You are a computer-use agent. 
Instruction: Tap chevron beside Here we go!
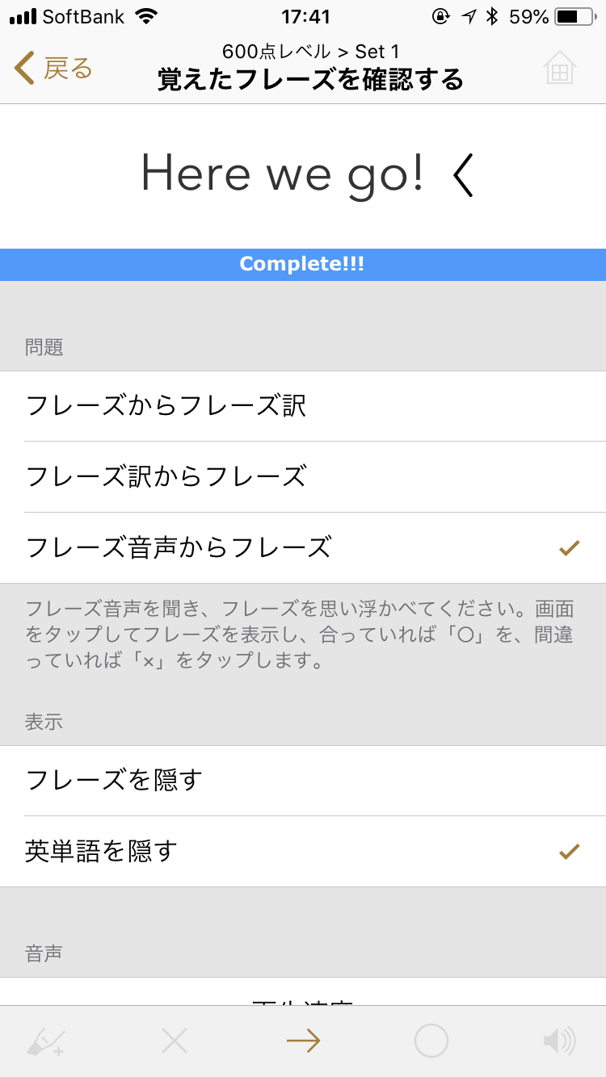click(x=462, y=177)
